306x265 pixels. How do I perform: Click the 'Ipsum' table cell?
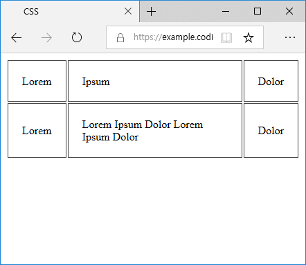click(155, 81)
